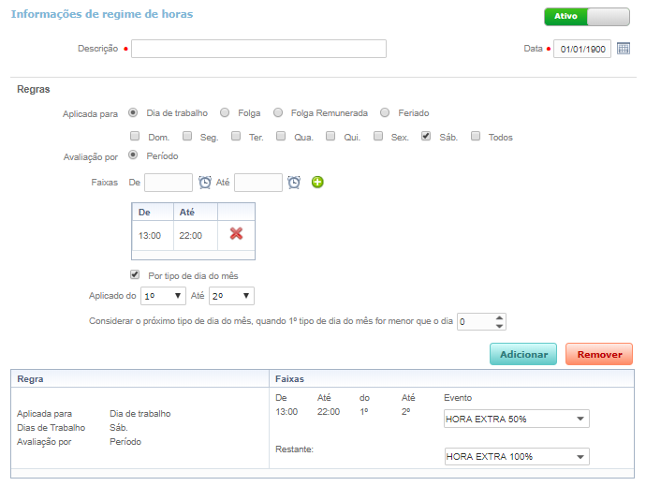Click into the Descrição text field
This screenshot has height=486, width=646.
point(258,49)
